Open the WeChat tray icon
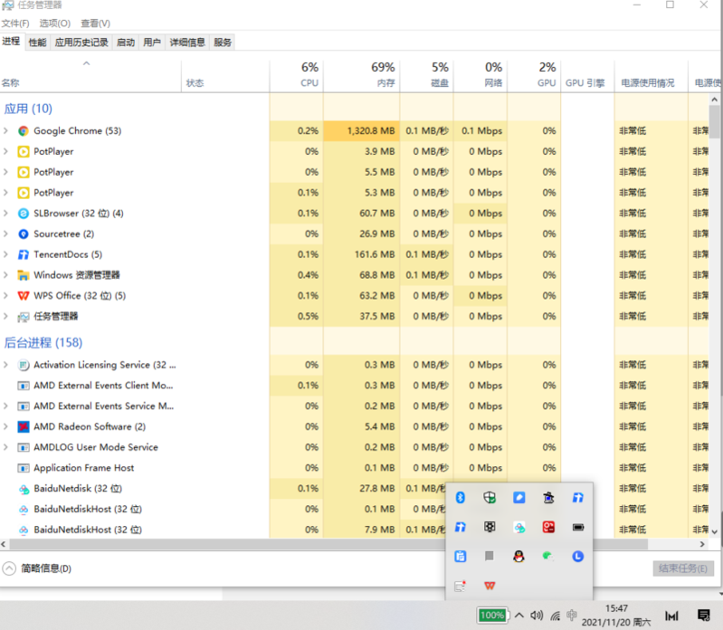Screen dimensions: 723x630 tap(547, 556)
